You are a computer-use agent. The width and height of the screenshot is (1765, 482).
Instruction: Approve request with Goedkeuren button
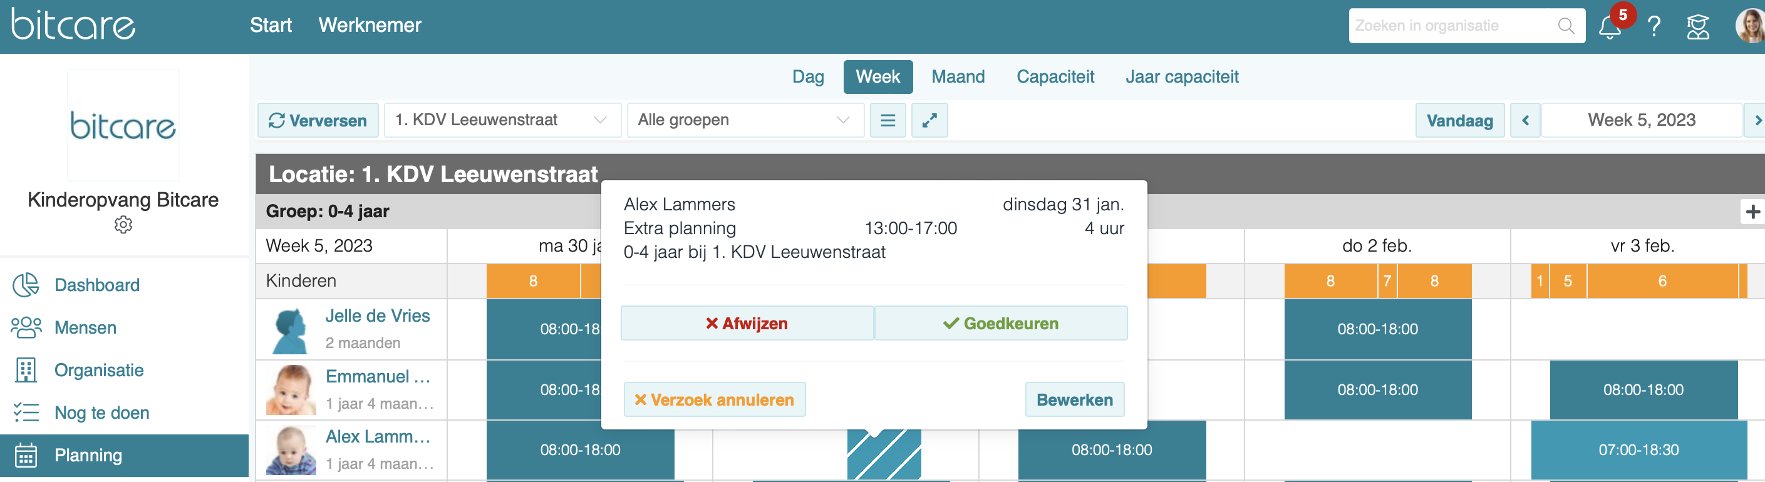pos(1001,323)
